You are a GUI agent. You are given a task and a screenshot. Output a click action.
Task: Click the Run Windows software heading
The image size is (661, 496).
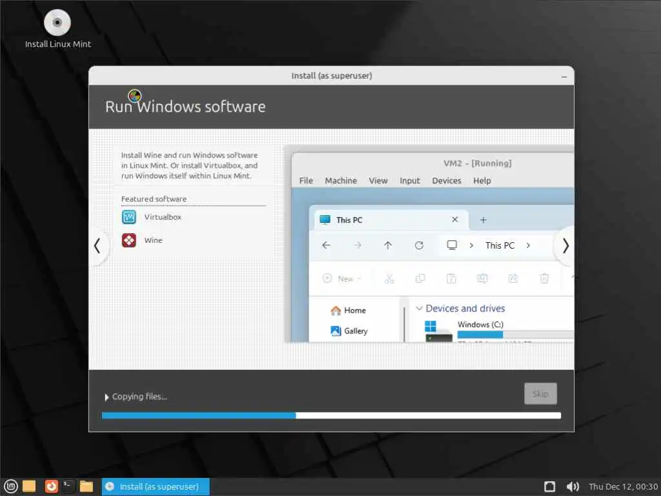[x=185, y=107]
